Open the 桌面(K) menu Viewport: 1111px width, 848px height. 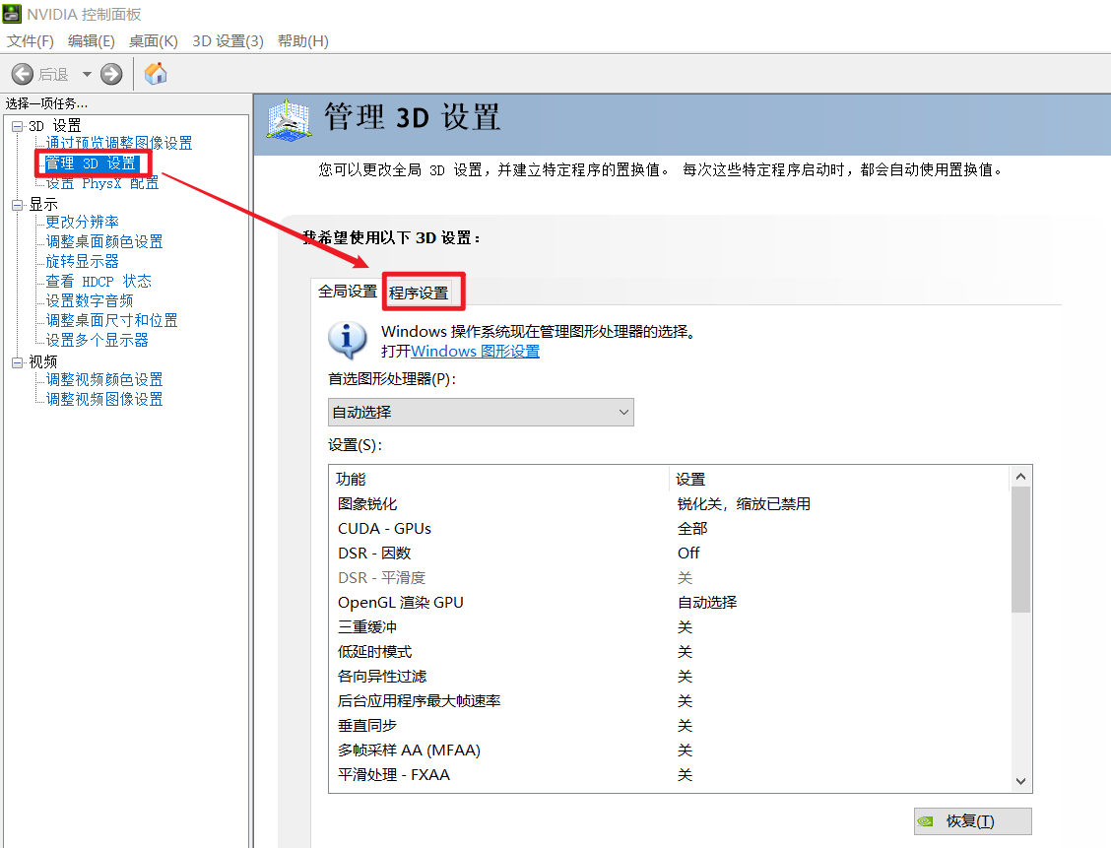click(153, 41)
